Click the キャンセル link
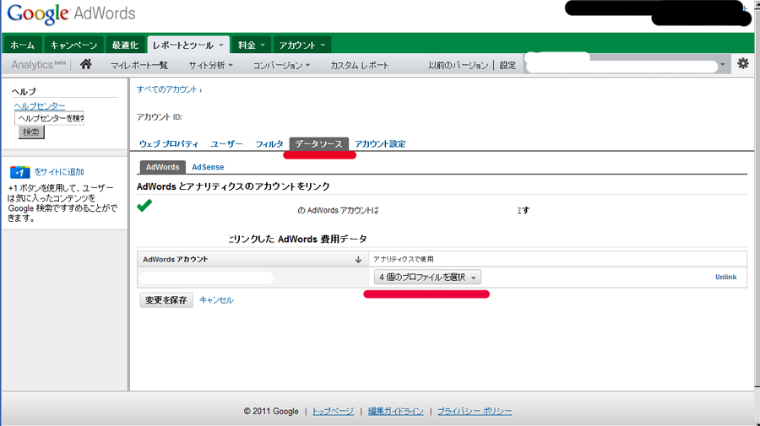The image size is (760, 426). [x=216, y=300]
